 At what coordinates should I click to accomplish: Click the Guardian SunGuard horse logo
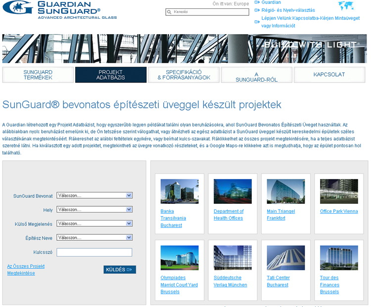pyautogui.click(x=18, y=7)
